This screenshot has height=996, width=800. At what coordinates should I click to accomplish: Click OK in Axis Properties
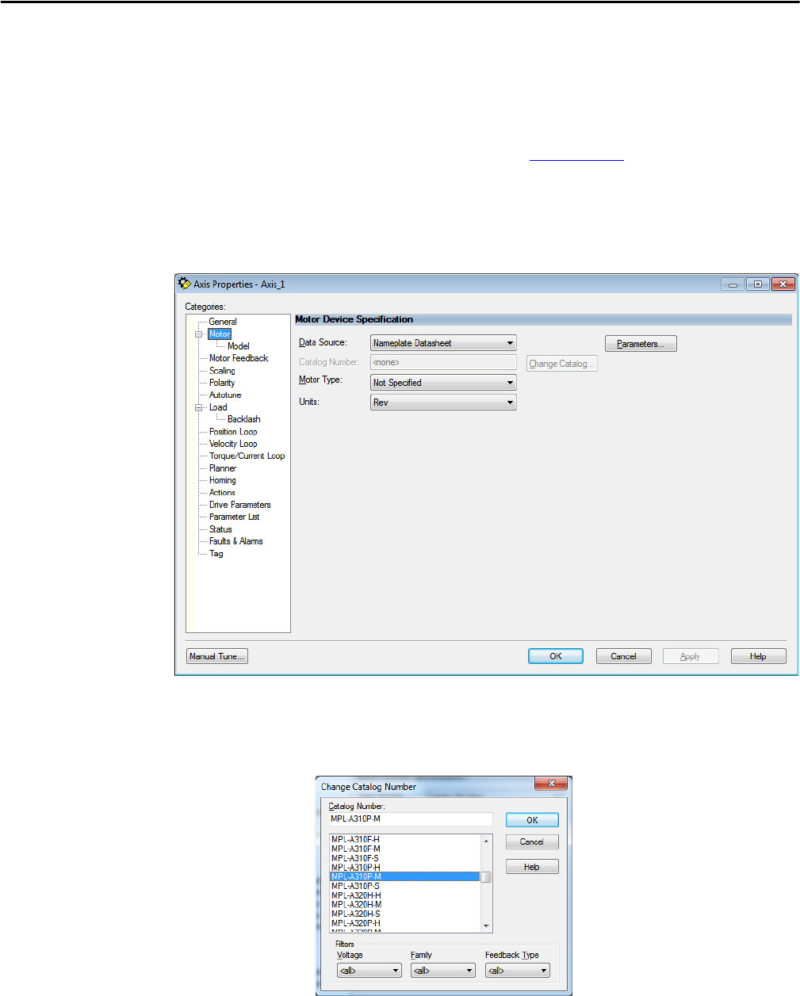pos(556,656)
